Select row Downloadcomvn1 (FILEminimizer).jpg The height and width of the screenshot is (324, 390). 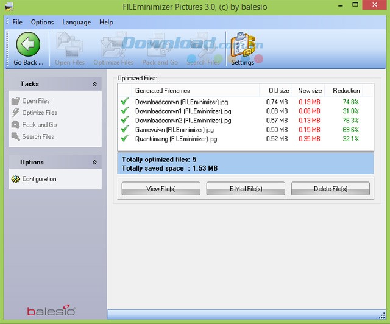tap(246, 111)
